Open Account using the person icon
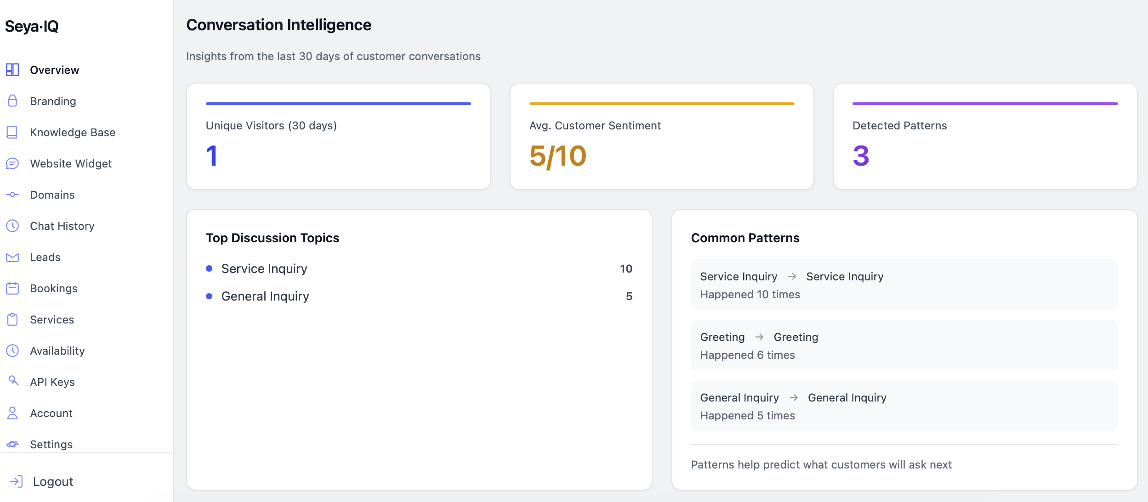This screenshot has width=1148, height=502. point(12,413)
